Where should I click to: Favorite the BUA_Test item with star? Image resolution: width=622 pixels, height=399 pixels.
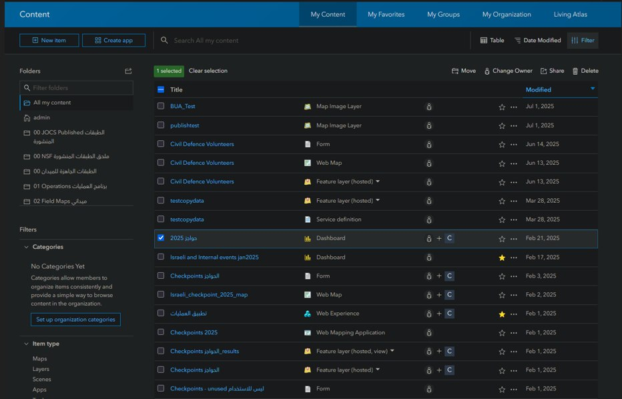pos(502,107)
